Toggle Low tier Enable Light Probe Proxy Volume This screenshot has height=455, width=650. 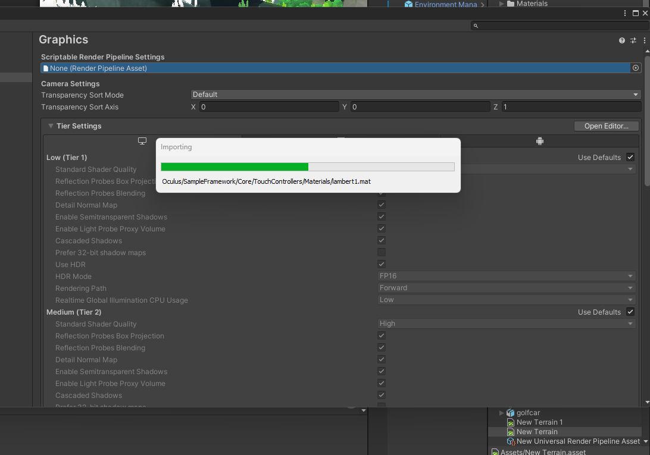tap(382, 228)
